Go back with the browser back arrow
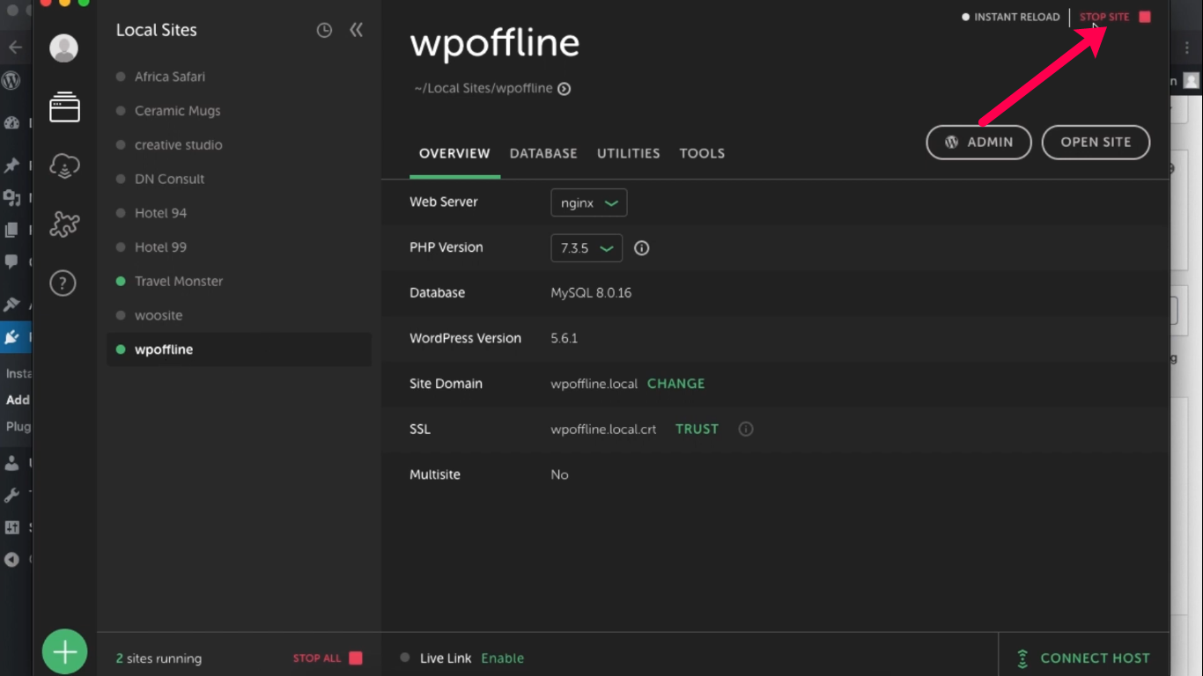 pos(15,48)
